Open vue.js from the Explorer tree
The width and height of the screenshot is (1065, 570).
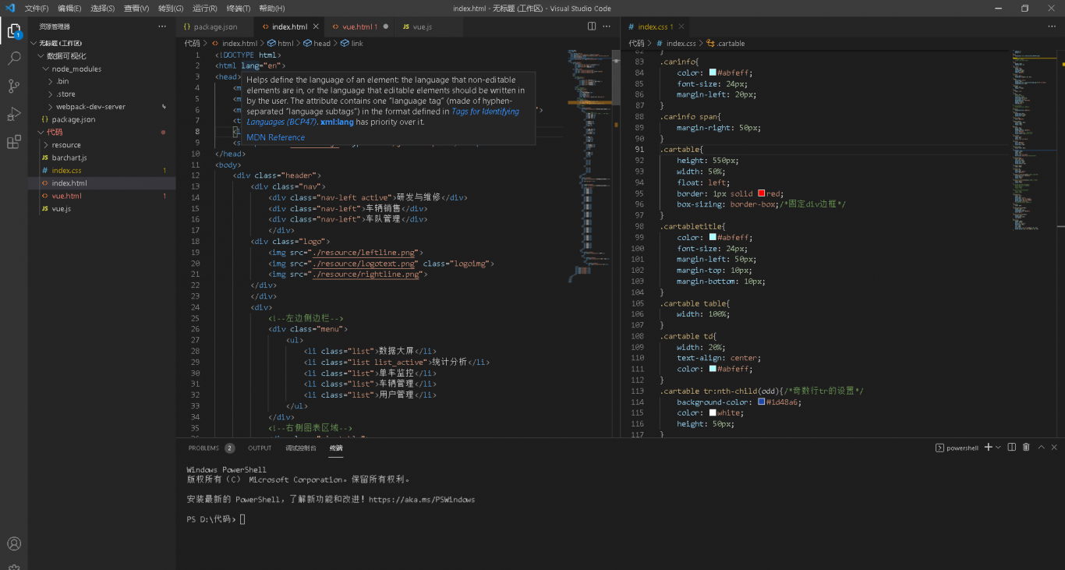(x=101, y=208)
